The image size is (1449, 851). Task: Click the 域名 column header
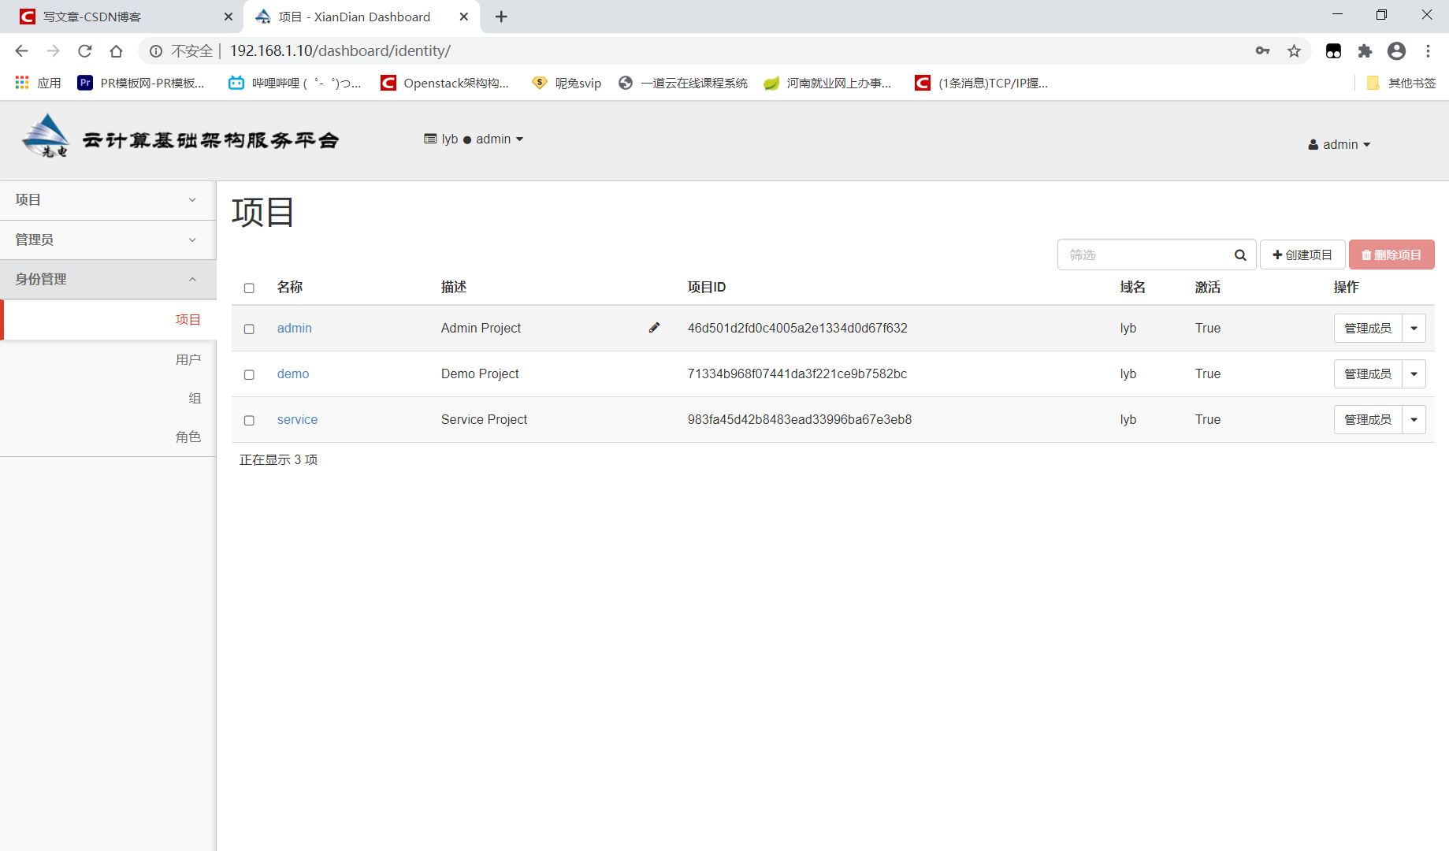click(1133, 288)
